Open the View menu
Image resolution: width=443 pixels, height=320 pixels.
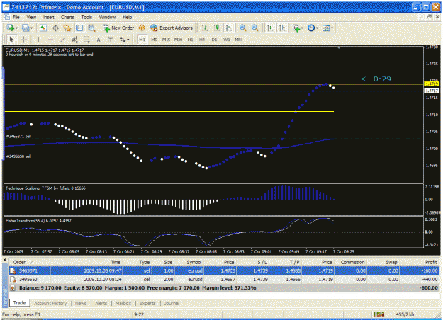[x=31, y=17]
